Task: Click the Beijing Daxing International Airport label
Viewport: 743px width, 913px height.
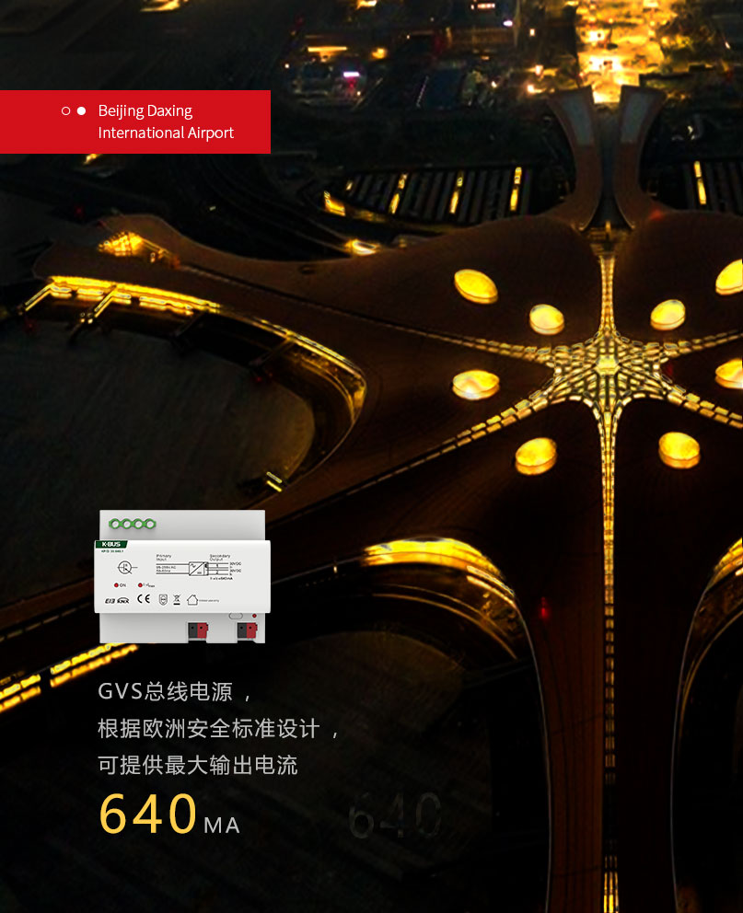Action: tap(166, 121)
